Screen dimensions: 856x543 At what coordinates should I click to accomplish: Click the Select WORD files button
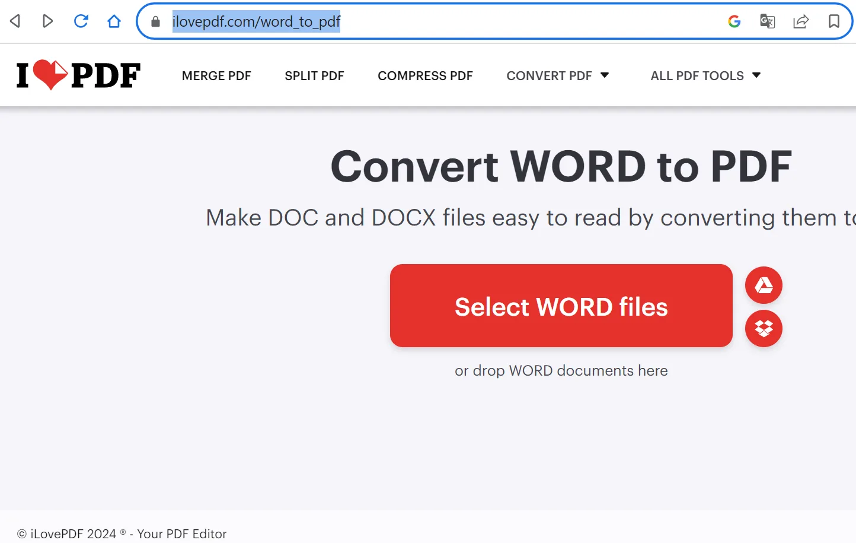pyautogui.click(x=561, y=306)
